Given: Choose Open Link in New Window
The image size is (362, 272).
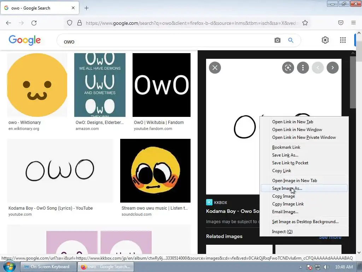Looking at the screenshot, I should [304, 130].
